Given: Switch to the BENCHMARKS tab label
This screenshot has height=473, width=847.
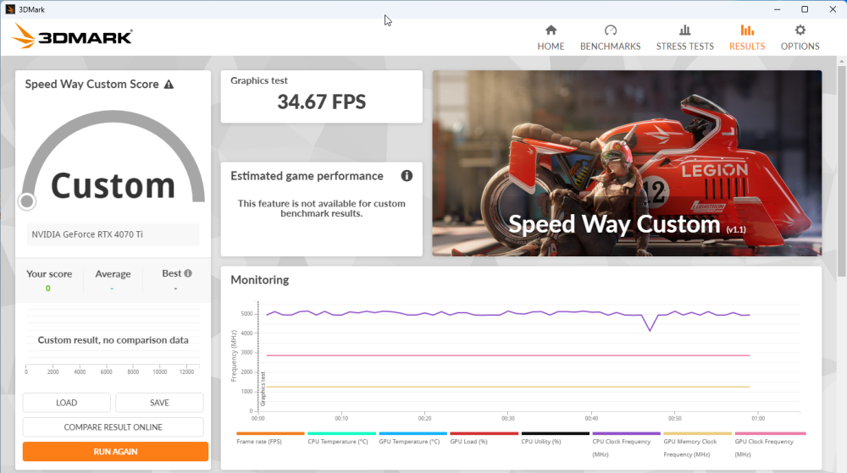Looking at the screenshot, I should [611, 47].
